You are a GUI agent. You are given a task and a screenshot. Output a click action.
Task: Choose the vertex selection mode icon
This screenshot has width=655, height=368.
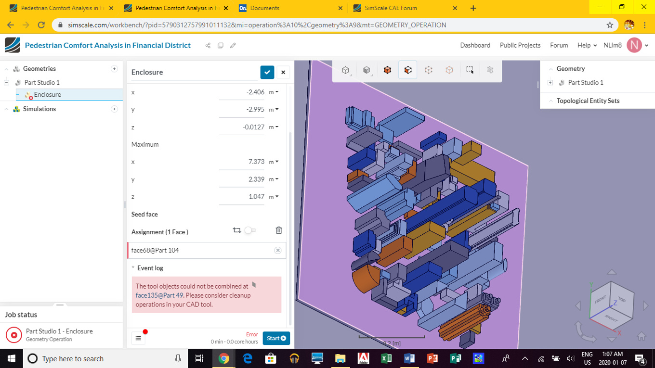point(449,70)
